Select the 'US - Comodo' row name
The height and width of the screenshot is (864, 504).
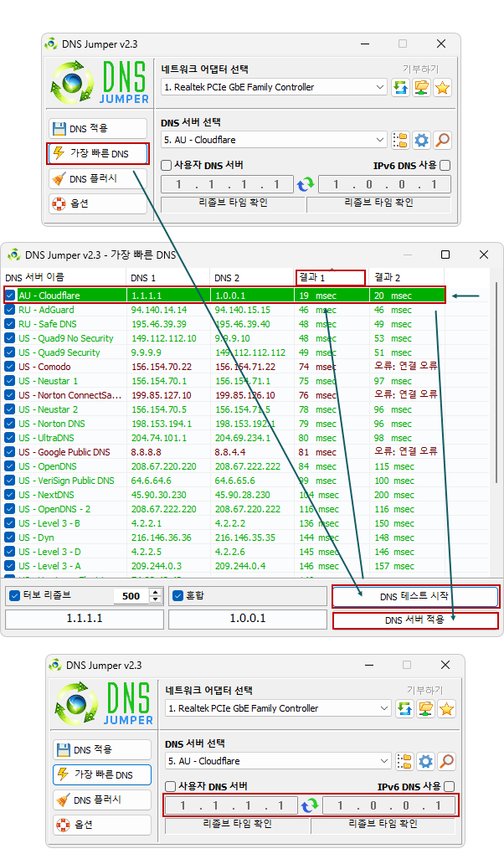(44, 367)
